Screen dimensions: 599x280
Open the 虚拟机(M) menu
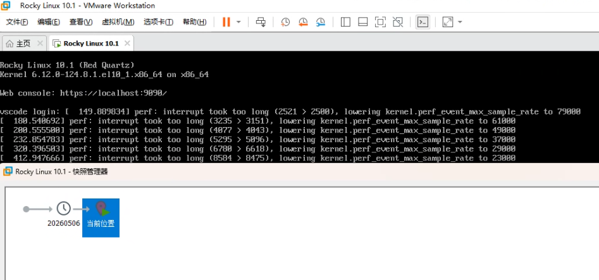[118, 22]
